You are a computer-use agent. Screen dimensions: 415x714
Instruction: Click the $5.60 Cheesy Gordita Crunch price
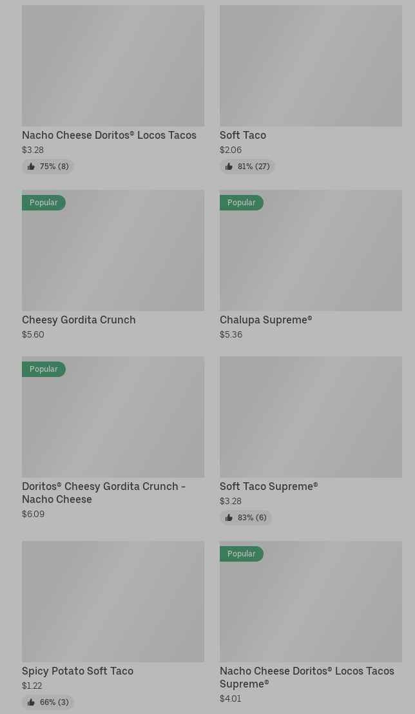[x=33, y=334]
